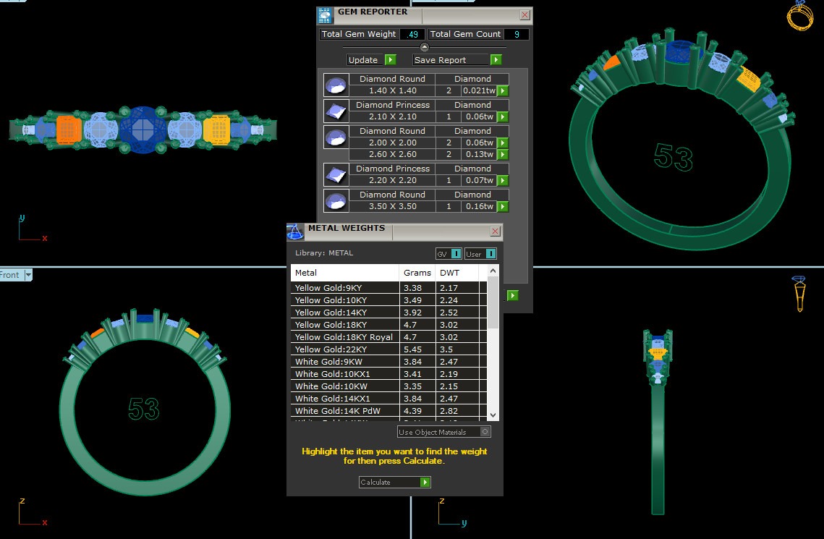Click the 1.40 X 1.40 round diamond icon
The image size is (824, 539).
point(334,85)
